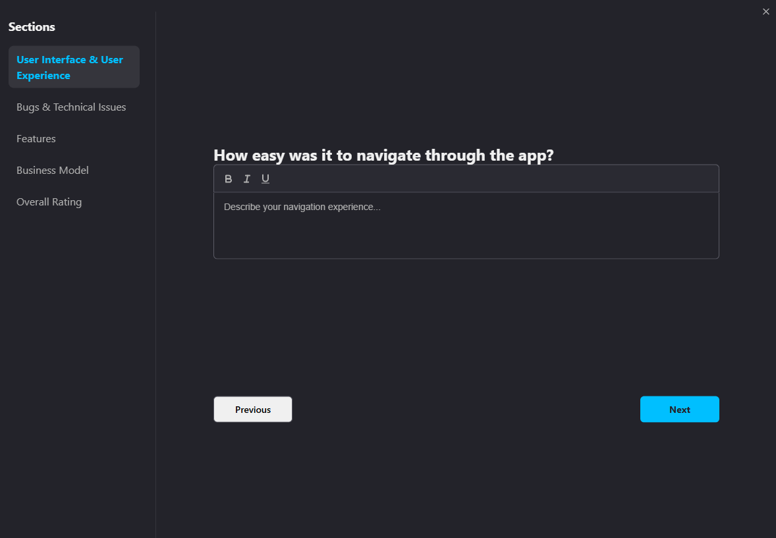Viewport: 776px width, 538px height.
Task: Open the Bugs & Technical Issues section
Action: tap(70, 107)
